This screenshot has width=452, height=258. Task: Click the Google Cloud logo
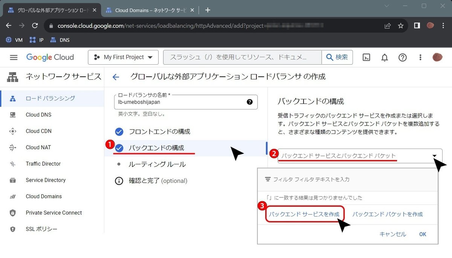[x=50, y=57]
